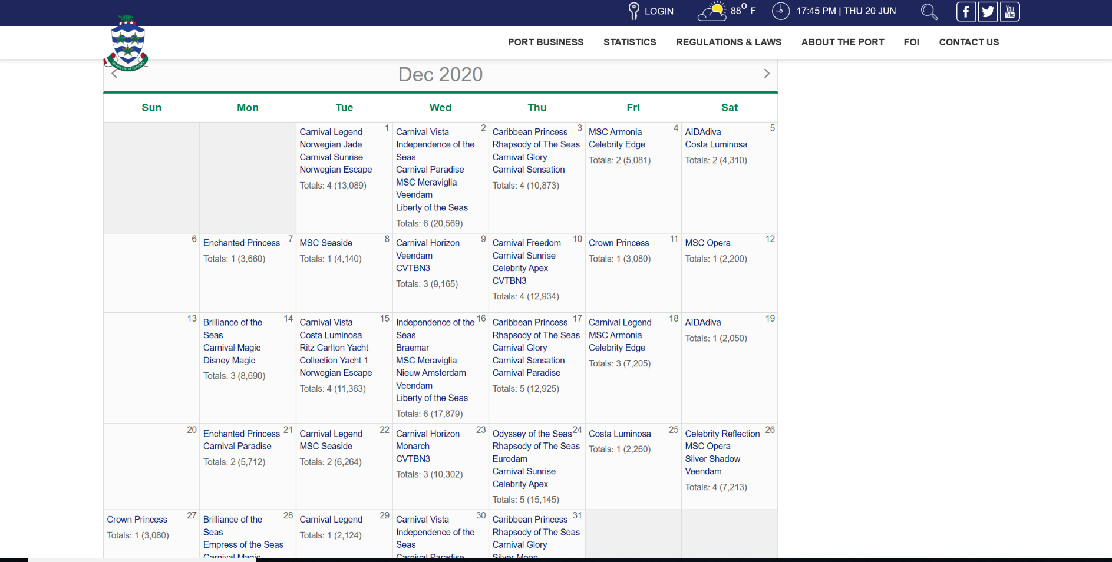Open the FOI menu item
Viewport: 1112px width, 562px height.
click(x=911, y=42)
